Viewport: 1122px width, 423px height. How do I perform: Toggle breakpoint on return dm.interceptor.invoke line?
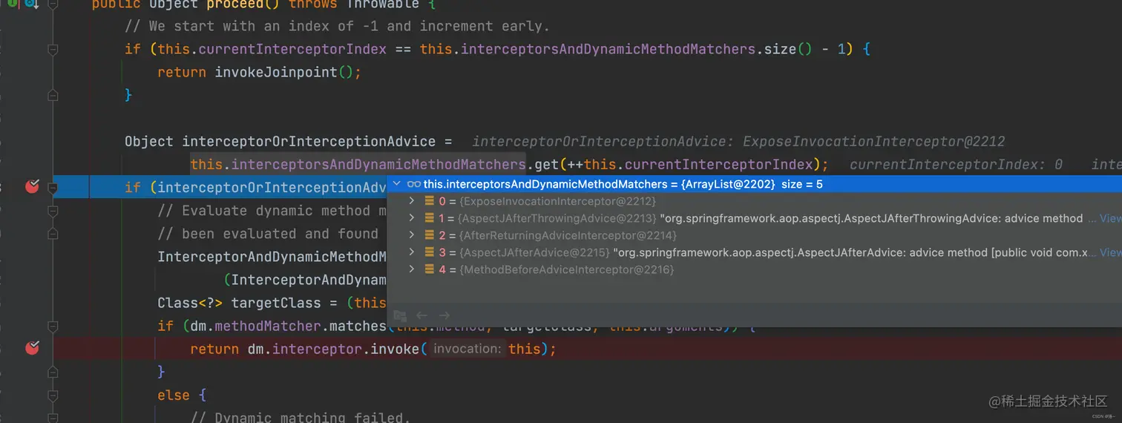click(32, 348)
